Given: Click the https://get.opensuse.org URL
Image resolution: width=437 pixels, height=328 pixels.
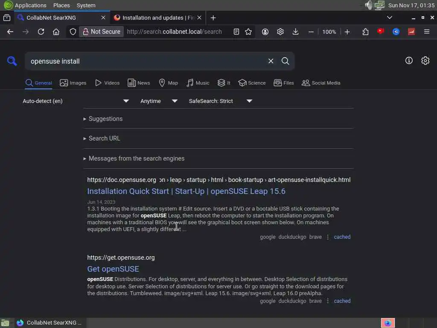Looking at the screenshot, I should (121, 258).
